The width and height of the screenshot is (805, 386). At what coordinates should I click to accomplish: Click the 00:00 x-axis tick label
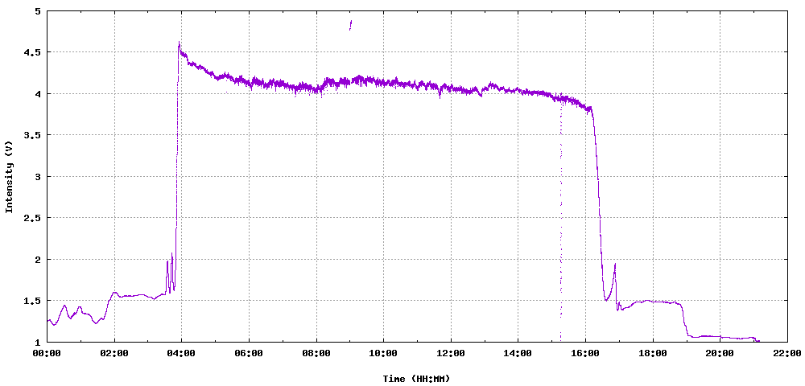tap(47, 353)
